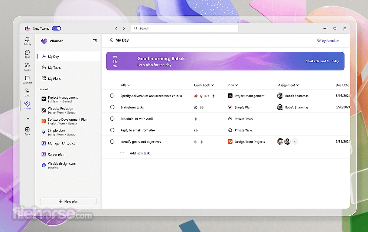Click the Software Development Plan icon
The height and width of the screenshot is (232, 368).
[44, 121]
